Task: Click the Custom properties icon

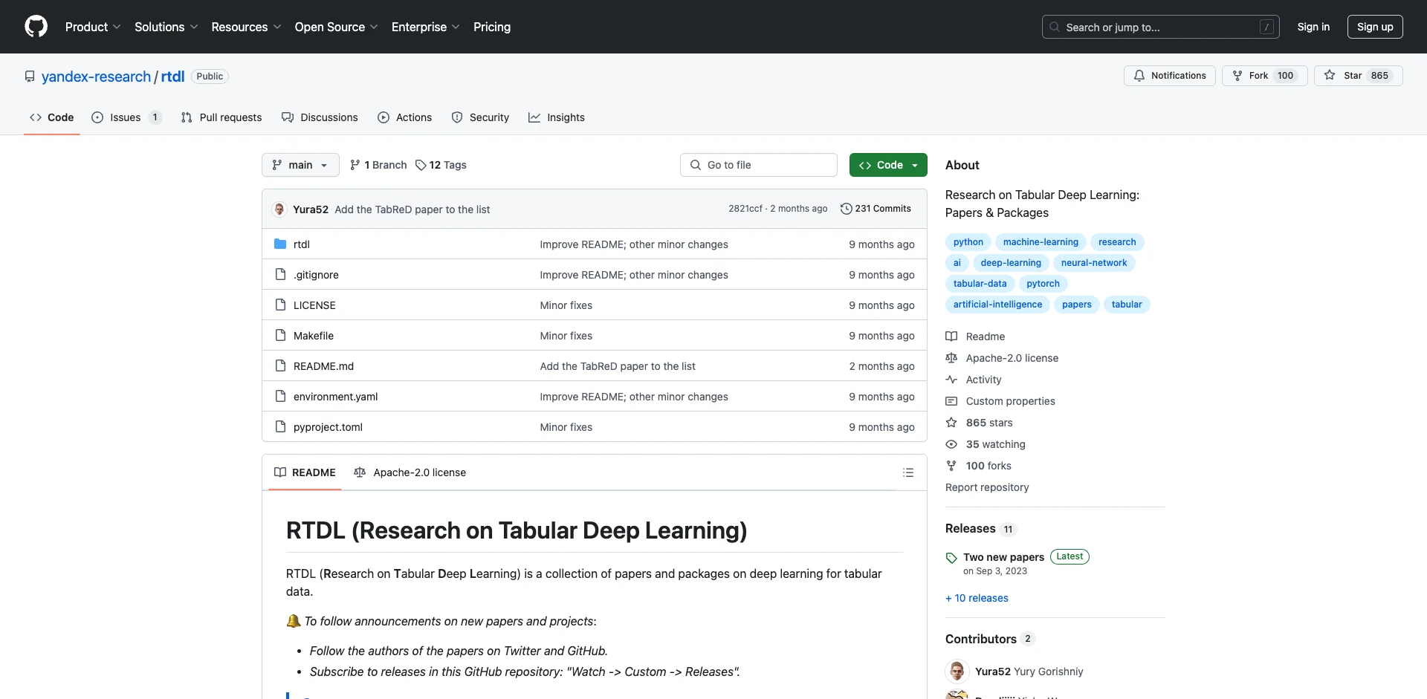Action: (x=951, y=401)
